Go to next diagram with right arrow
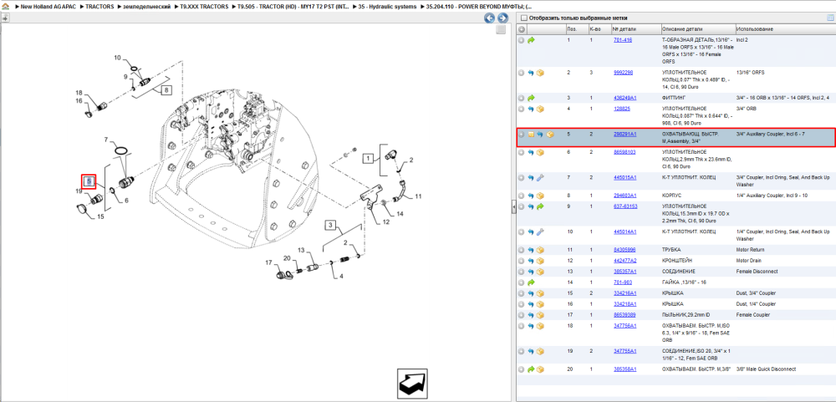This screenshot has width=836, height=402. tap(502, 18)
